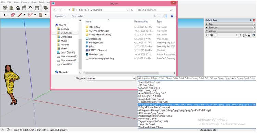Click the Update Scene refresh icon
The width and height of the screenshot is (257, 133).
[x=207, y=35]
